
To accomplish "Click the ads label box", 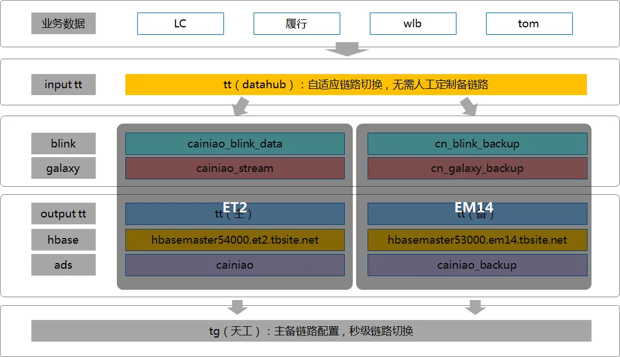I will pyautogui.click(x=63, y=265).
